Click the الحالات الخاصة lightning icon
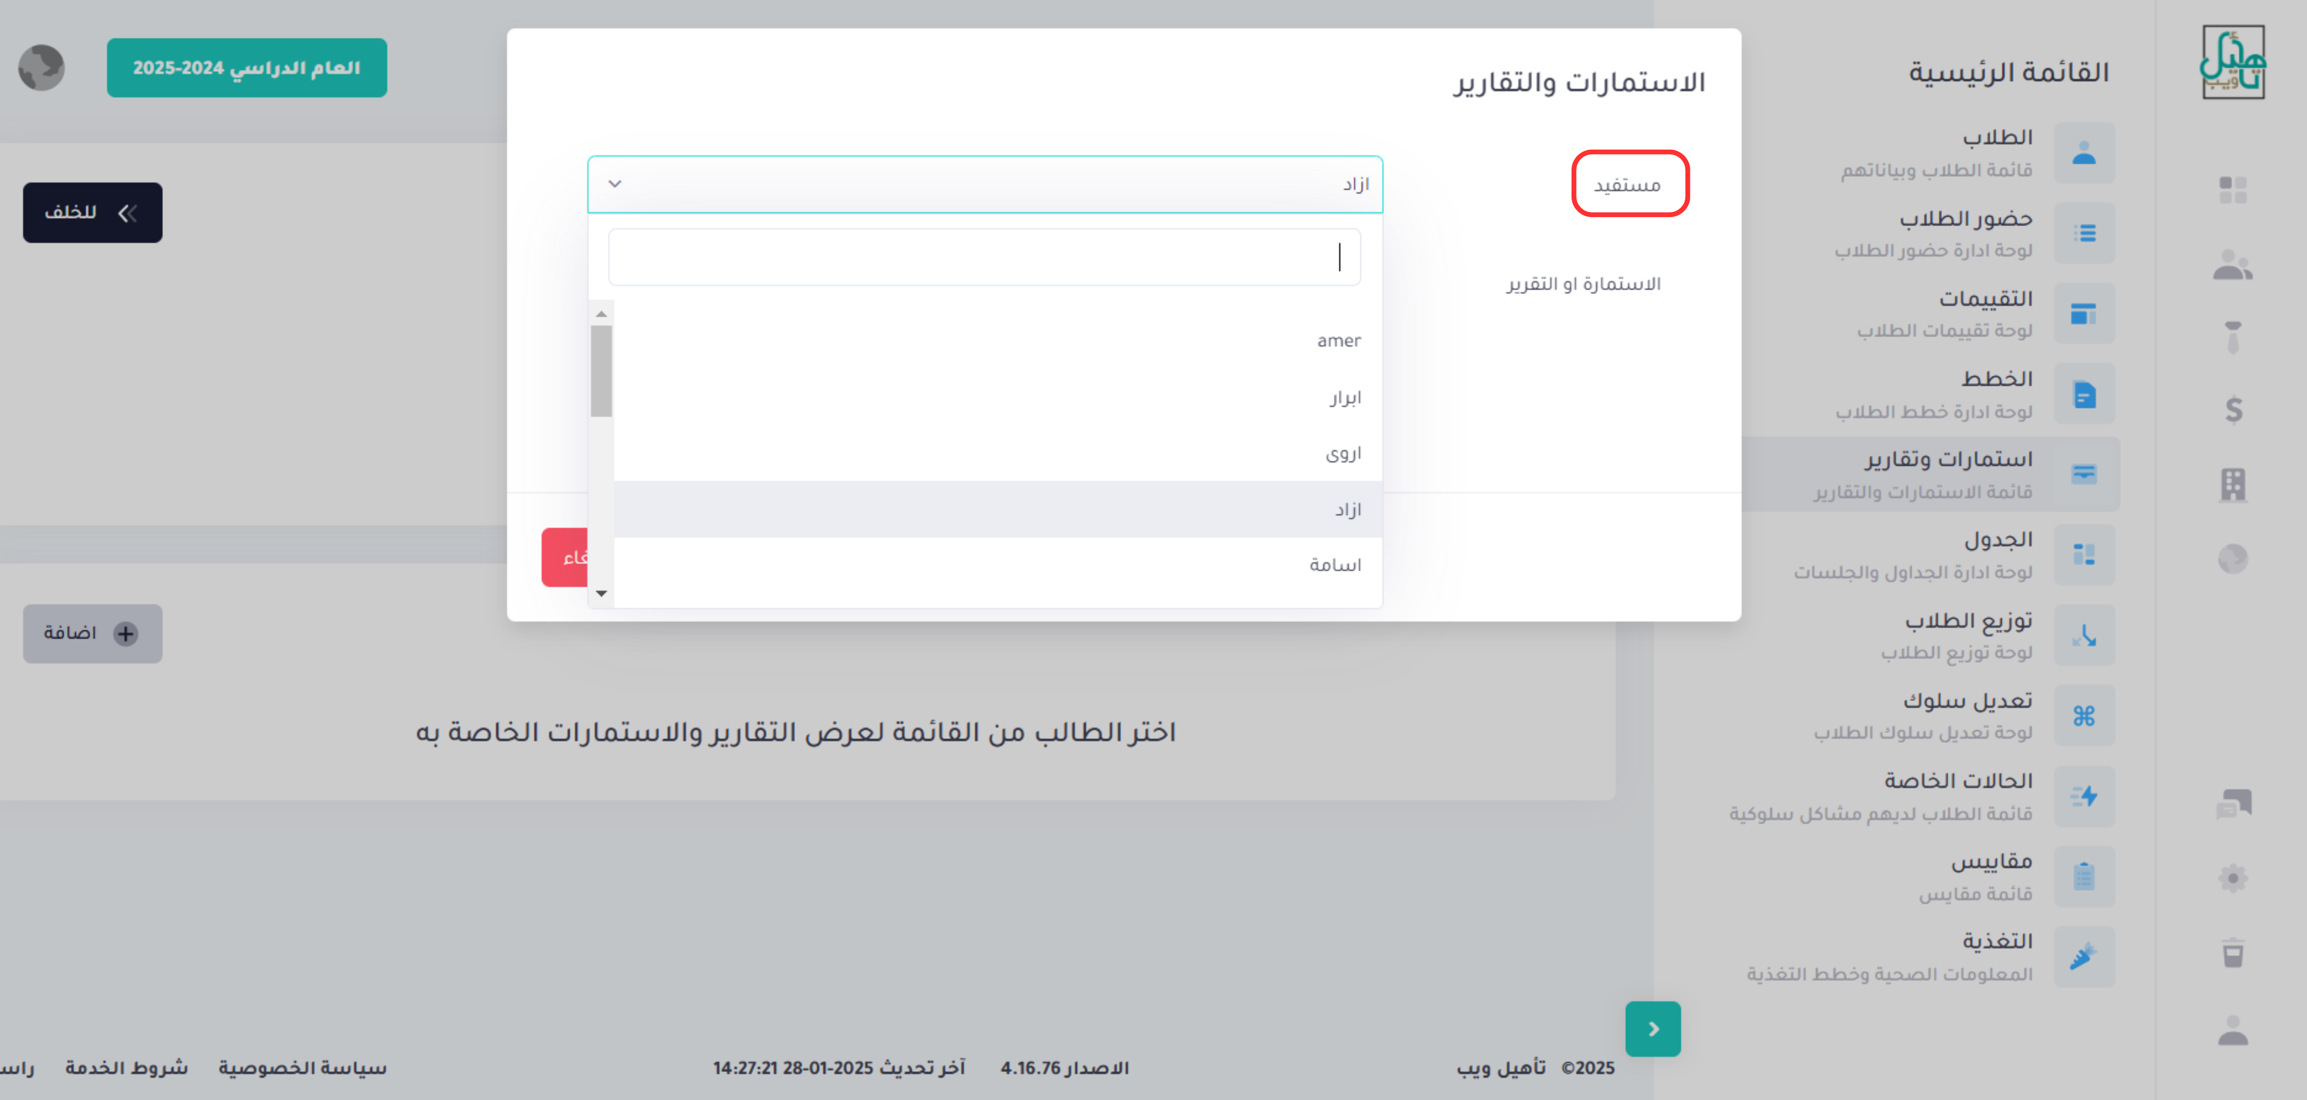This screenshot has height=1100, width=2307. click(x=2084, y=797)
